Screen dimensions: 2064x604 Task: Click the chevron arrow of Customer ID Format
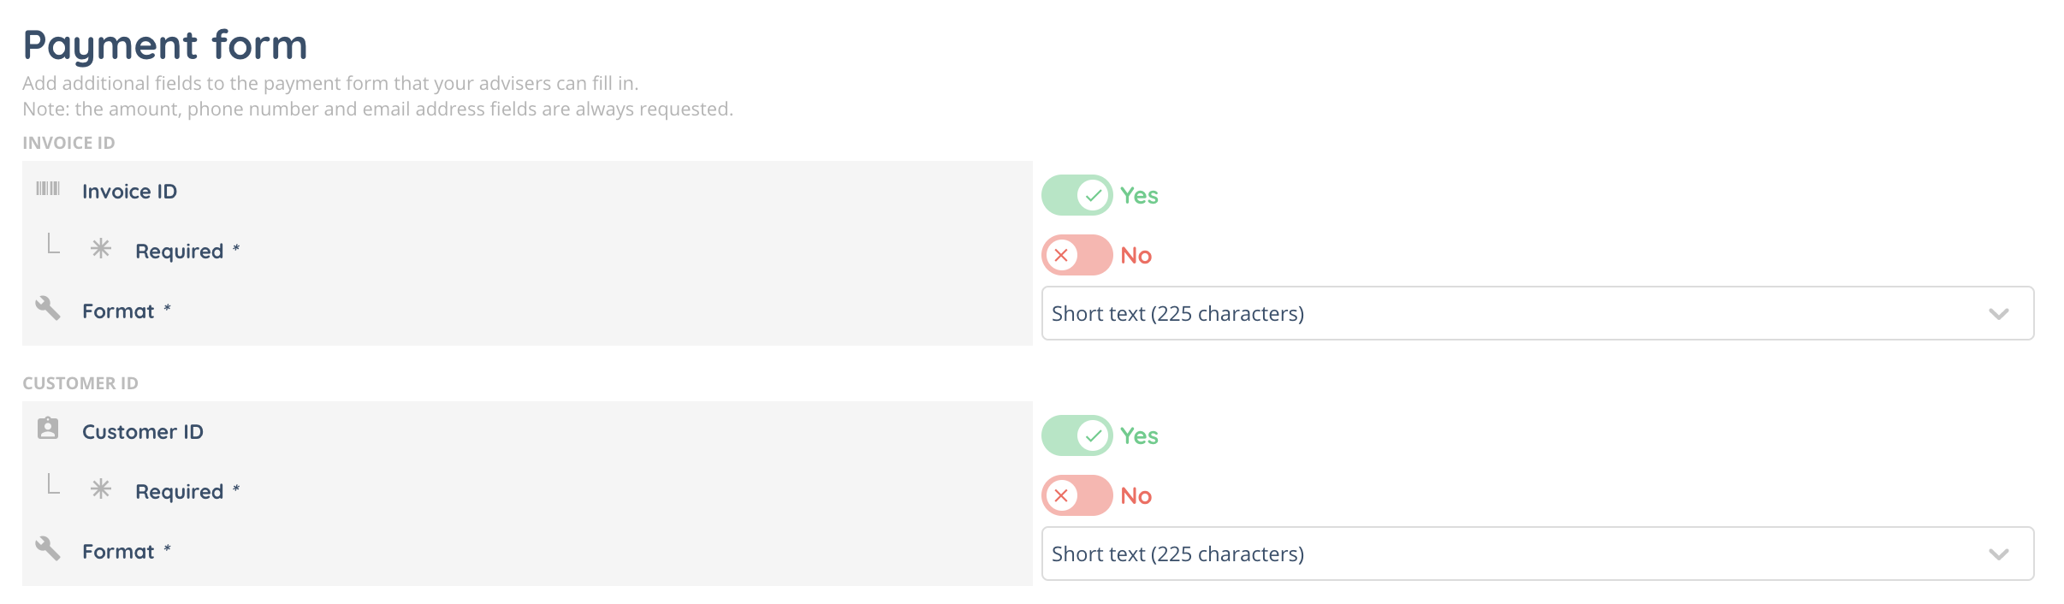tap(1999, 554)
